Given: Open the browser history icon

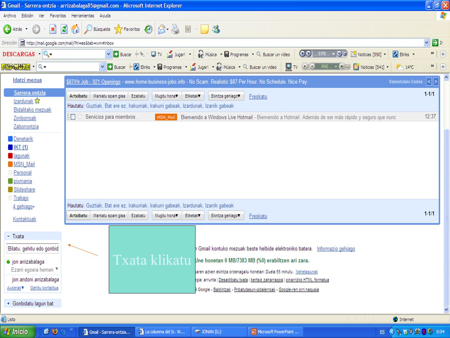Looking at the screenshot, I should (x=149, y=29).
